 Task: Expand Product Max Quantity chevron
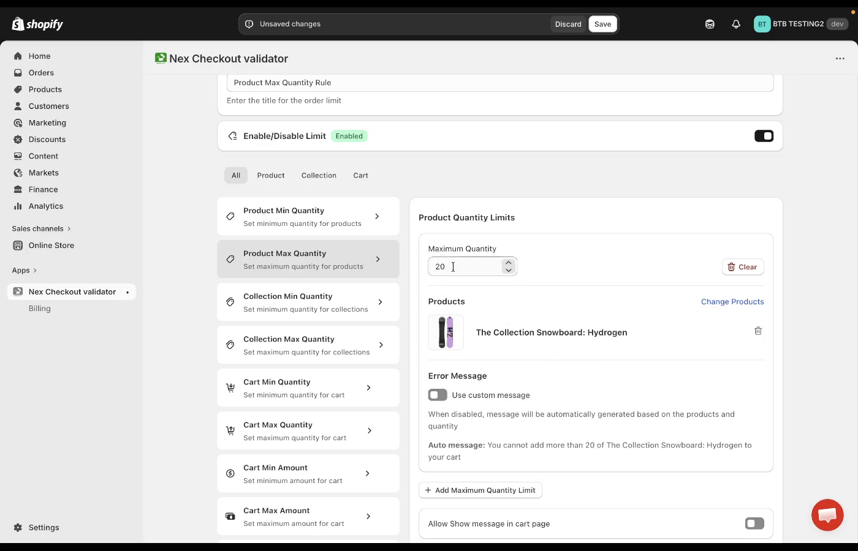378,259
